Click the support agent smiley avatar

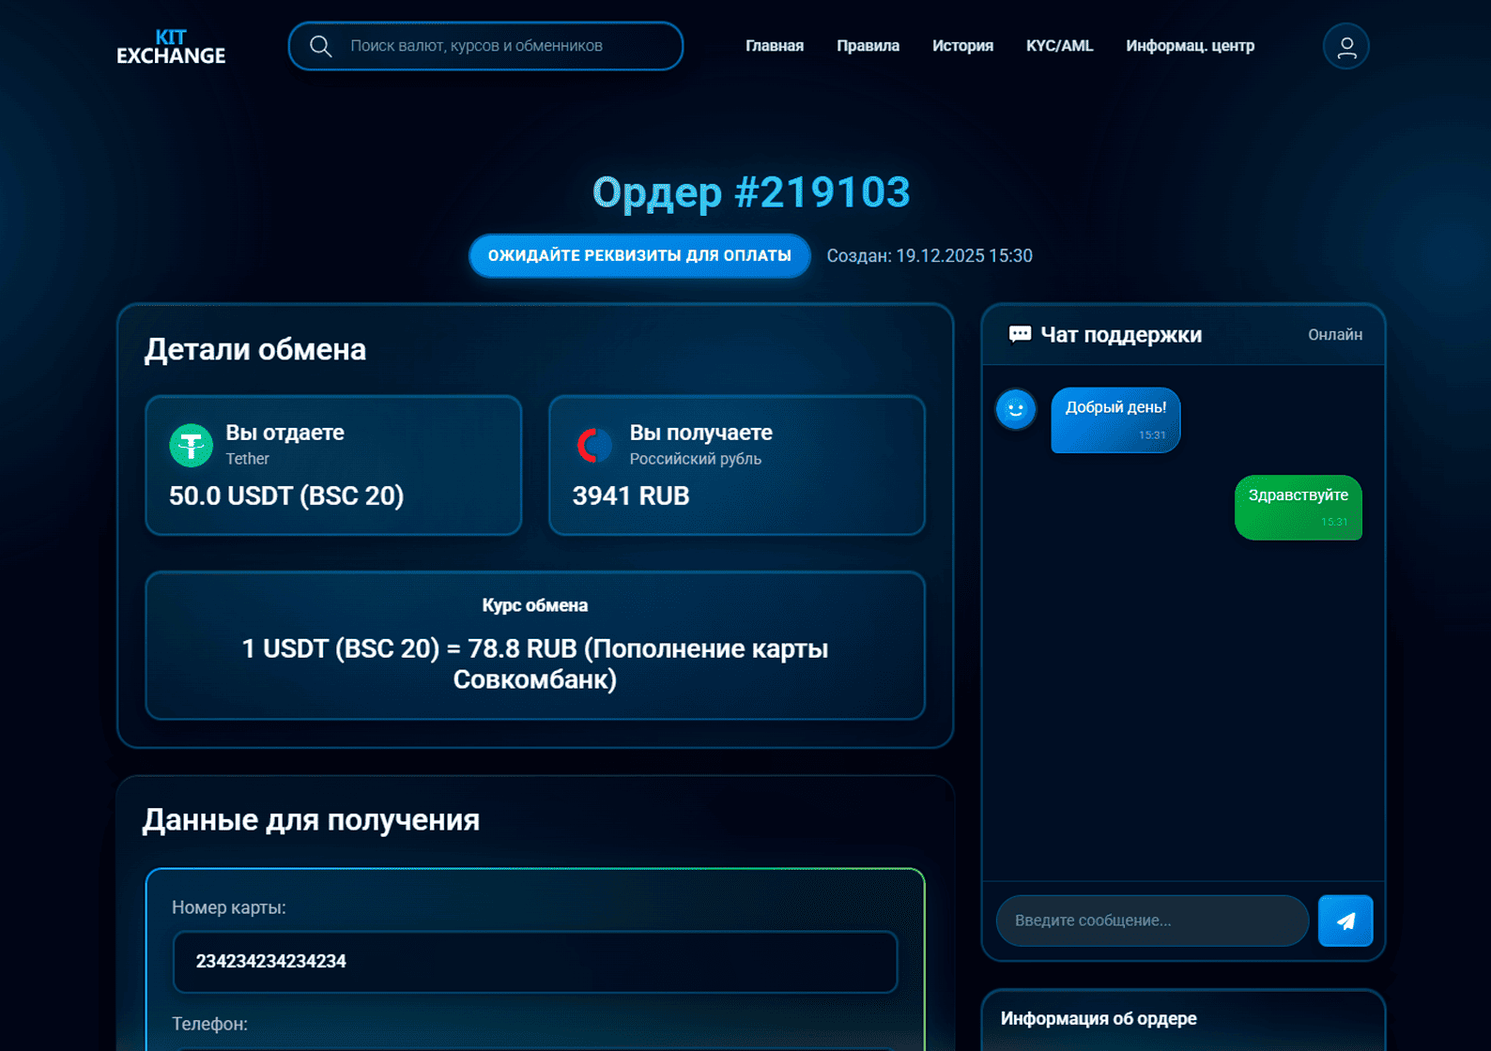coord(1015,409)
